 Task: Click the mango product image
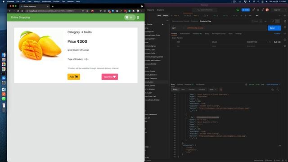[x=40, y=45]
